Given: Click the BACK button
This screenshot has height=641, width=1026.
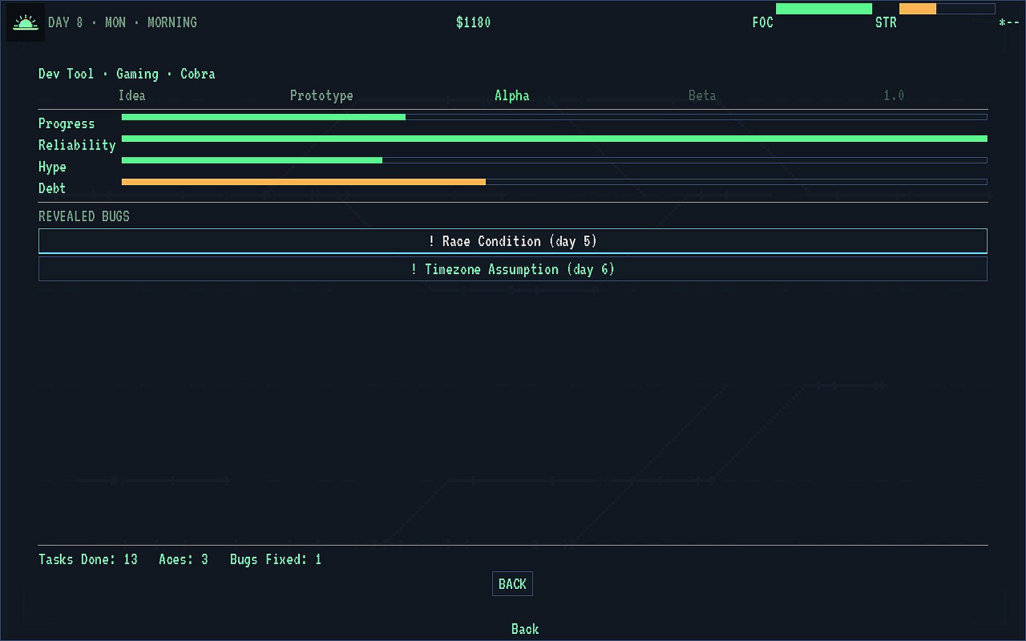Looking at the screenshot, I should (512, 584).
